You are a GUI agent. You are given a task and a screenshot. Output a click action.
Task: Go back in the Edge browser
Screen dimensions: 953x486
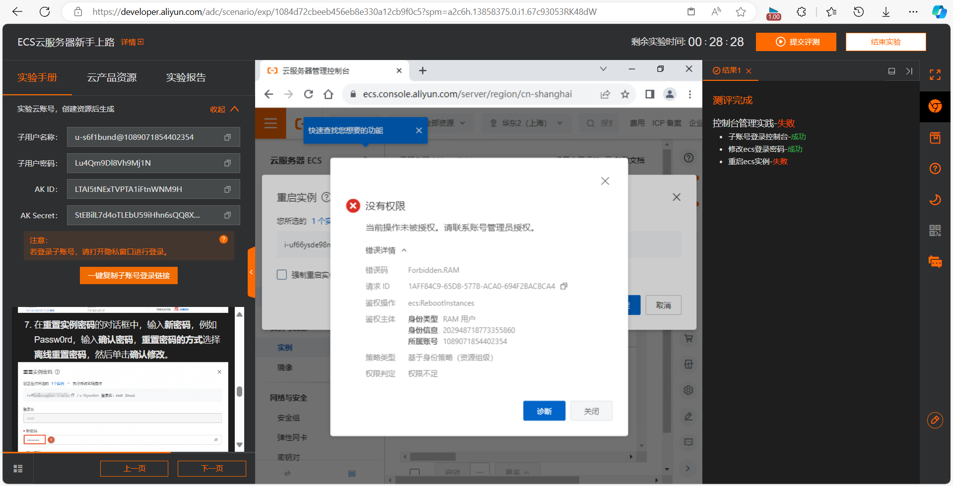pyautogui.click(x=17, y=12)
